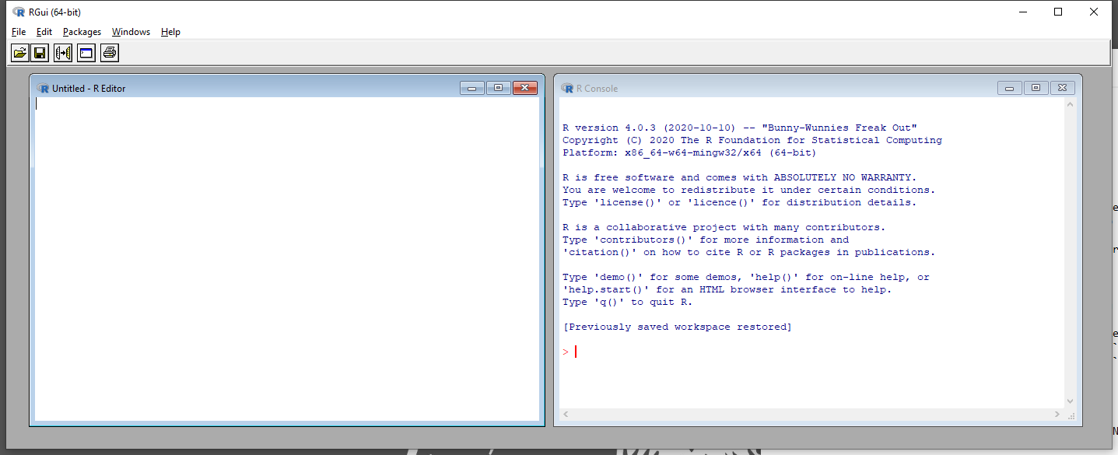Open the File menu
The image size is (1118, 455).
pyautogui.click(x=19, y=32)
